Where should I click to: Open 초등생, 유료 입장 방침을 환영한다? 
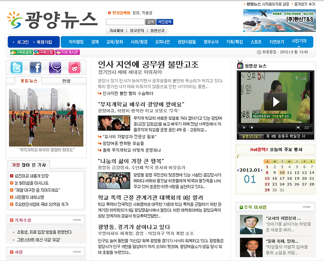tap(44, 232)
